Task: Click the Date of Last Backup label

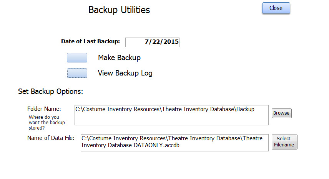Action: click(x=90, y=41)
